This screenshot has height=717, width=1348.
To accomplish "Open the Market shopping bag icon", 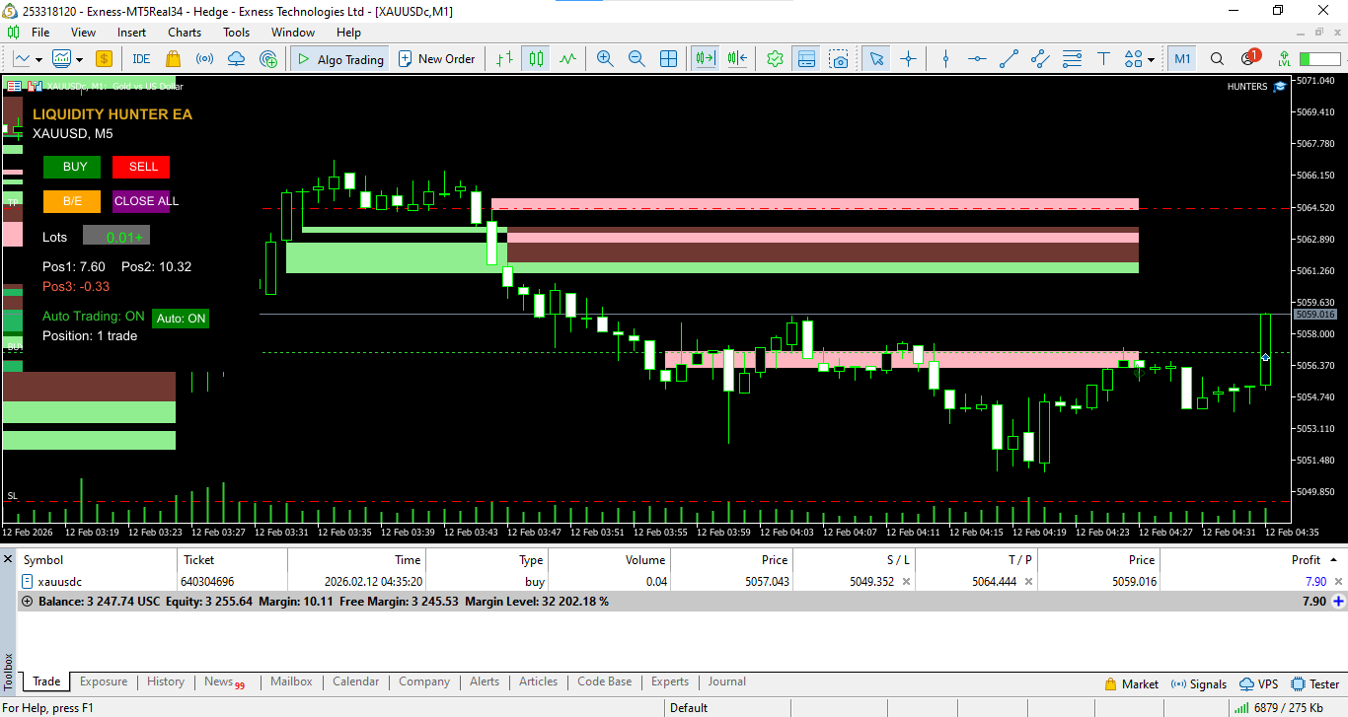I will point(173,59).
